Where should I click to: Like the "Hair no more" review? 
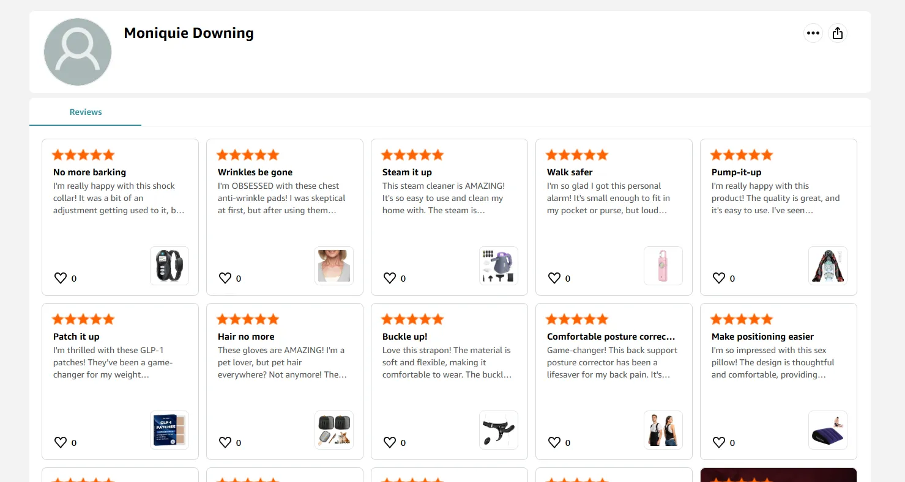click(x=225, y=443)
